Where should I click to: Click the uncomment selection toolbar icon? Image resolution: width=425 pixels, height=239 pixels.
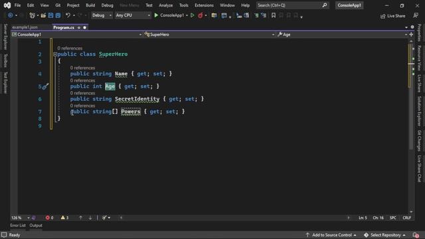coord(264,15)
